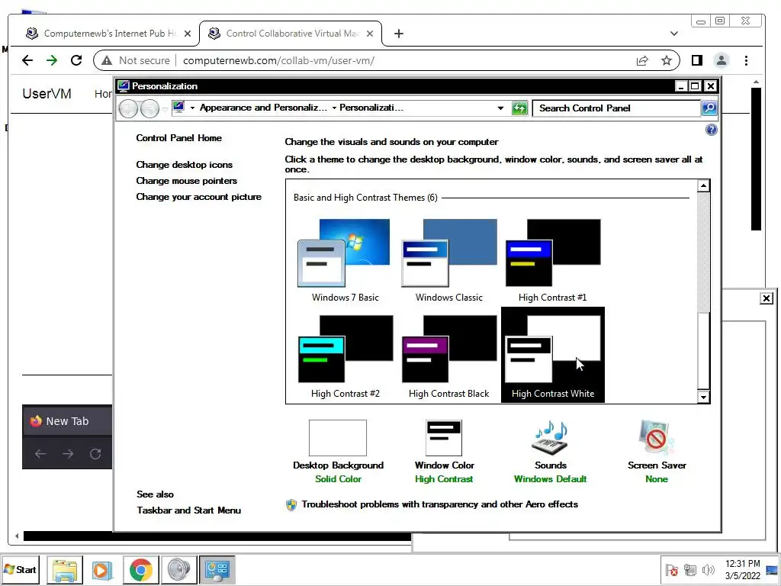Click the theme list scroll up arrow

point(703,186)
